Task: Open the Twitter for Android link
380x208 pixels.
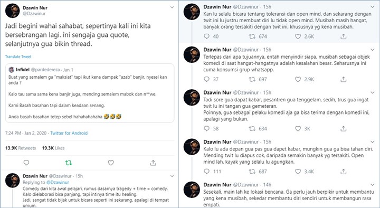Action: pyautogui.click(x=69, y=133)
